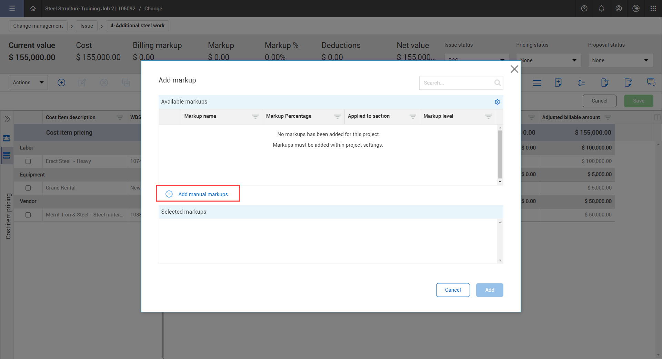Click the home icon in top bar
Screen dimensions: 662x359
(33, 9)
